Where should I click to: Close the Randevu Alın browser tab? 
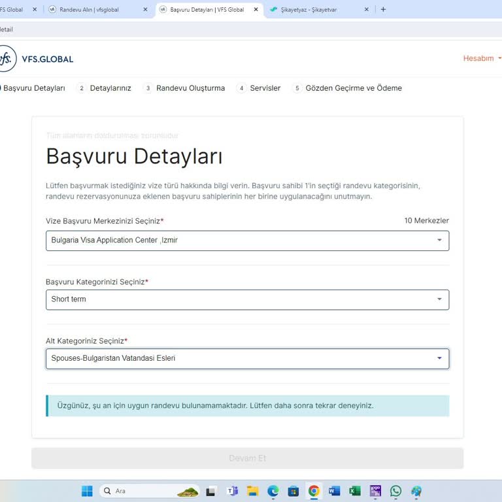[145, 10]
